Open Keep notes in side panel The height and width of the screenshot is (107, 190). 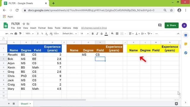[x=186, y=44]
